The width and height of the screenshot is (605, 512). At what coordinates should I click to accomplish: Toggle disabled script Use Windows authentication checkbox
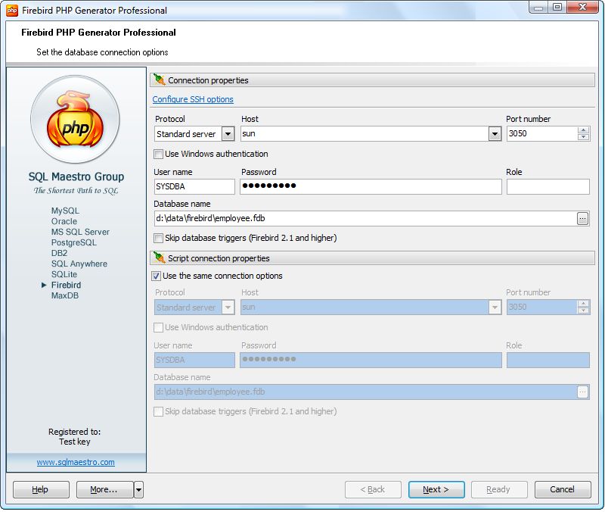pyautogui.click(x=158, y=328)
